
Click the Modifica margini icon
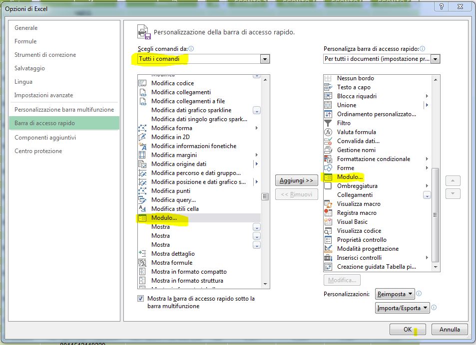point(142,155)
